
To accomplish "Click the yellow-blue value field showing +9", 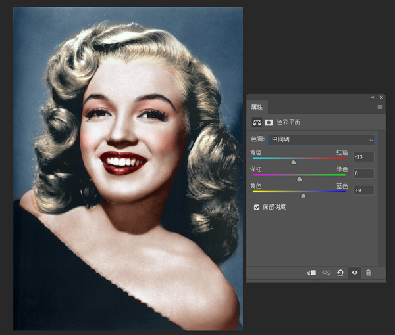I will (363, 190).
